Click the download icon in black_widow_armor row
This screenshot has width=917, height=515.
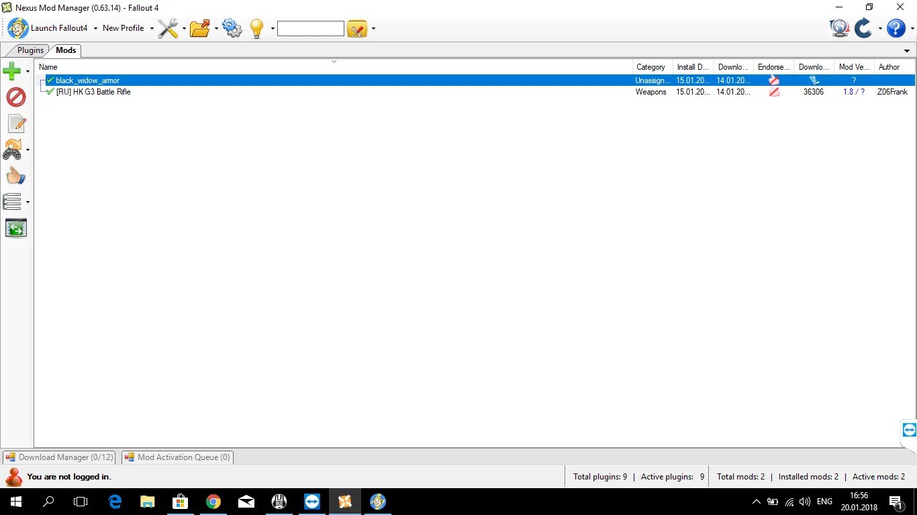814,80
